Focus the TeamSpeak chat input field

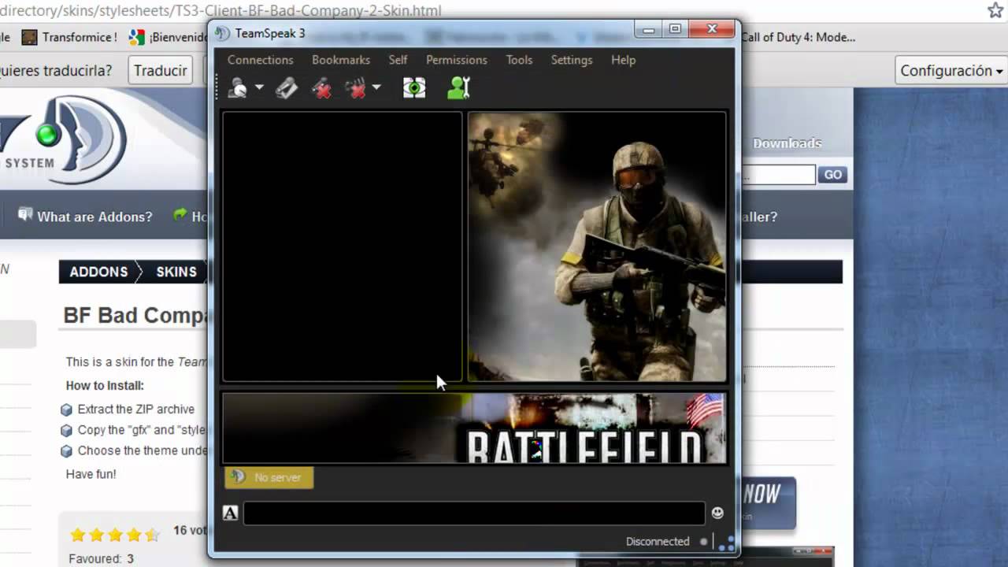pos(474,513)
